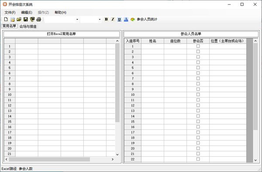Viewport: 262px width, 172px height.
Task: Click the 座位数 cell in attendee row 4
Action: [175, 63]
